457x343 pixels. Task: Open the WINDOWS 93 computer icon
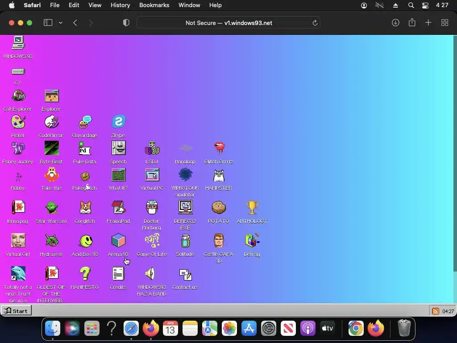pyautogui.click(x=18, y=43)
